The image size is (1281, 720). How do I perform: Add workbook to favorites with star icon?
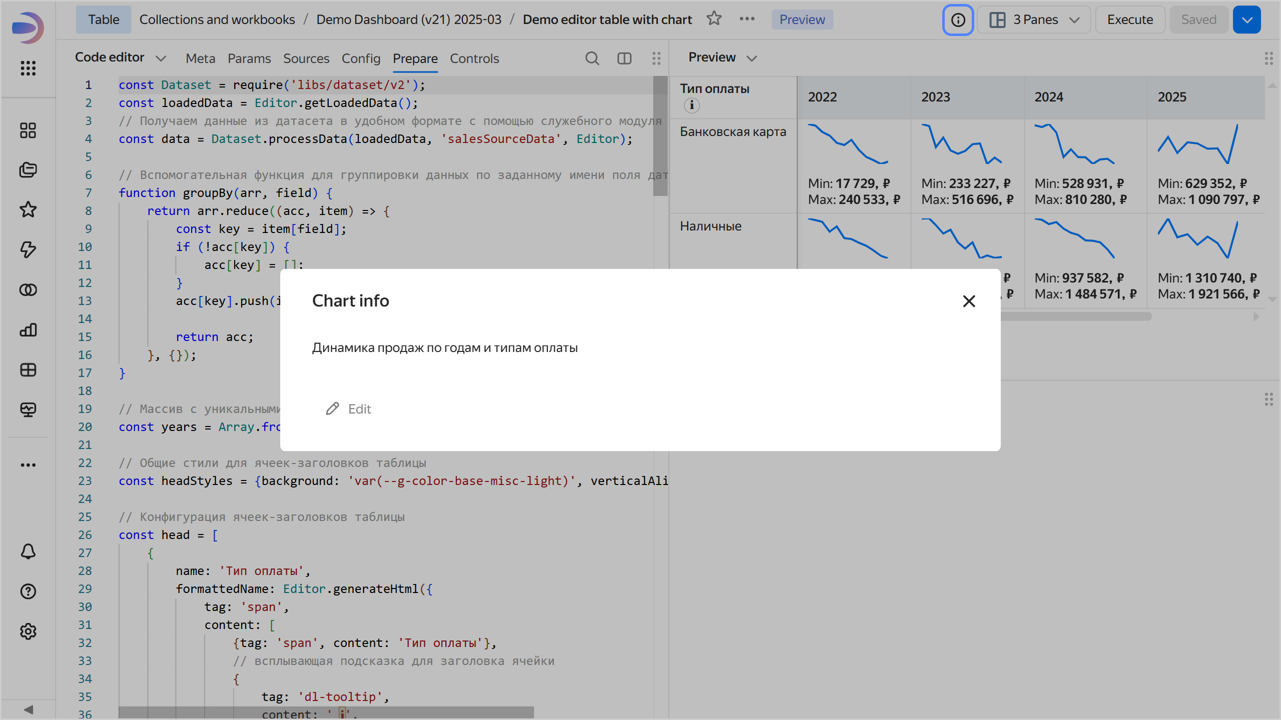pos(714,19)
